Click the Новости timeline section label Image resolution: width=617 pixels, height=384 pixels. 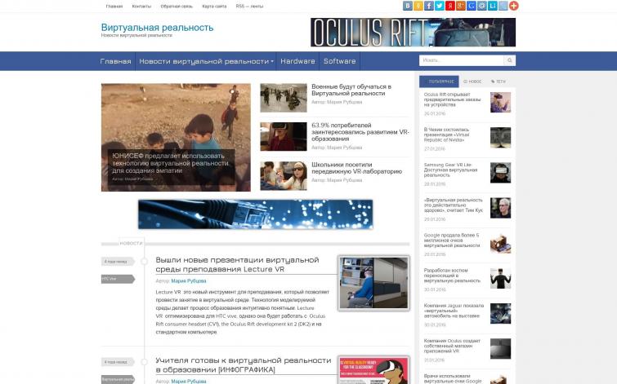click(x=131, y=244)
